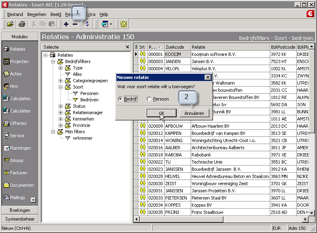The height and width of the screenshot is (233, 317).
Task: Sort by Zoekcode column header
Action: point(177,47)
